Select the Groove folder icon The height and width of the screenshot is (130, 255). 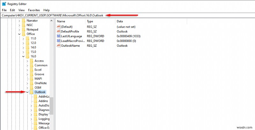click(32, 74)
